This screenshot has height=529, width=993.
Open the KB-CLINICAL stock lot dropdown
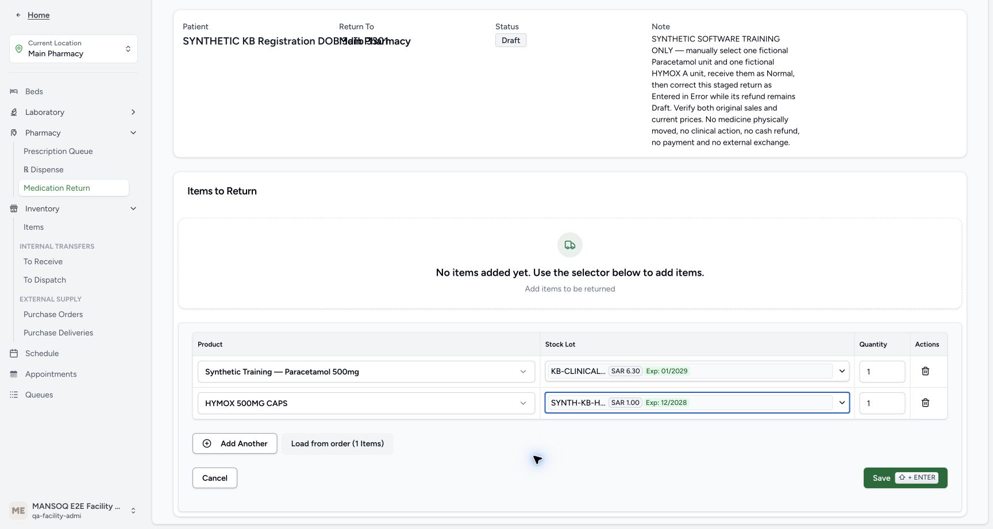click(x=697, y=371)
